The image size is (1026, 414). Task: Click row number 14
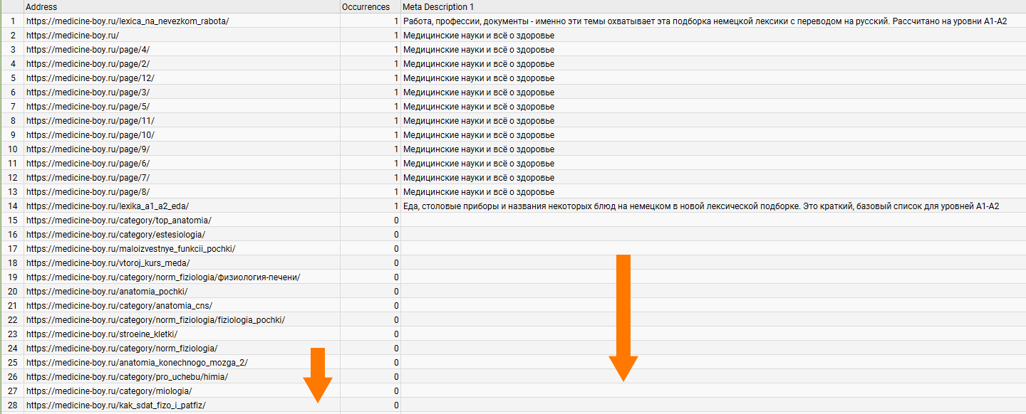(12, 206)
